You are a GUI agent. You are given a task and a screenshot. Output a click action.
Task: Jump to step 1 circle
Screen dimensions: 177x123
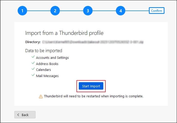(22, 11)
